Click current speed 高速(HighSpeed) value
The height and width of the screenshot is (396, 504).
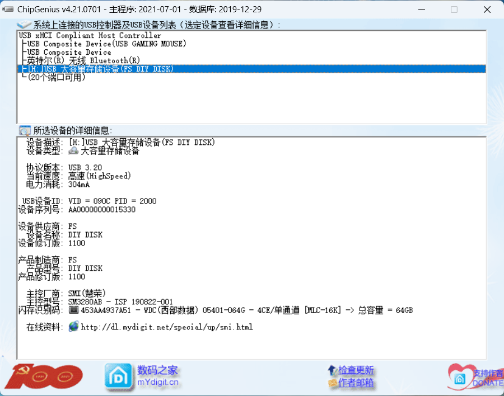point(100,176)
